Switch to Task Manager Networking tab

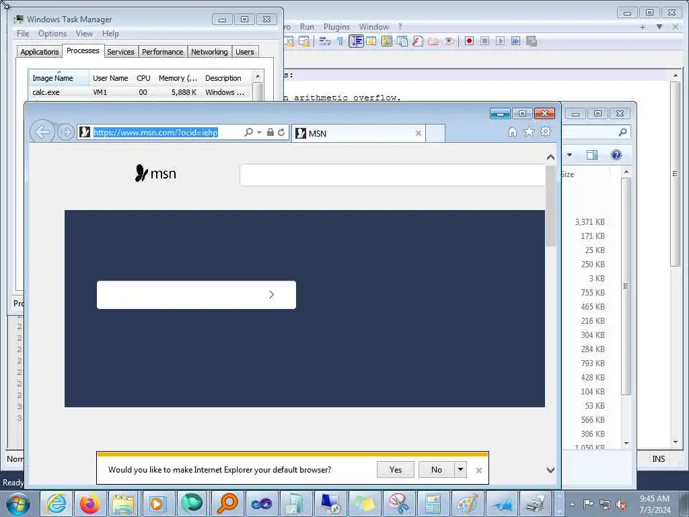(x=209, y=52)
